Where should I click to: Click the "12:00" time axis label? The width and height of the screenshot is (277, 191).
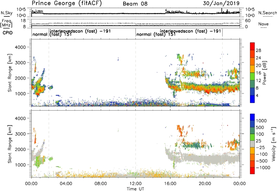[135, 184]
